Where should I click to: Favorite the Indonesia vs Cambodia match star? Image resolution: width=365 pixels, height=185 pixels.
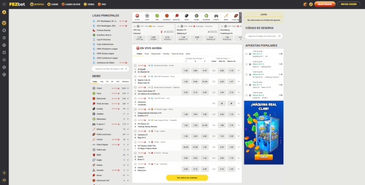[x=135, y=98]
